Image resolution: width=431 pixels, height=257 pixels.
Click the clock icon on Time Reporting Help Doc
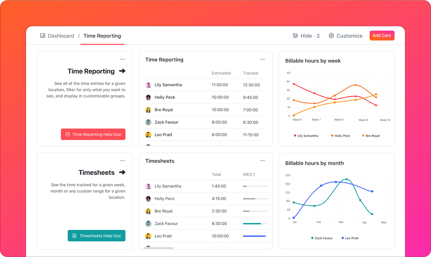click(67, 134)
